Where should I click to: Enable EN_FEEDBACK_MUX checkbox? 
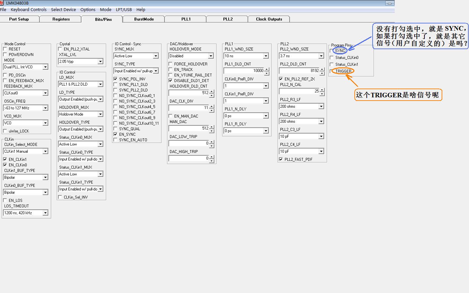pyautogui.click(x=5, y=81)
